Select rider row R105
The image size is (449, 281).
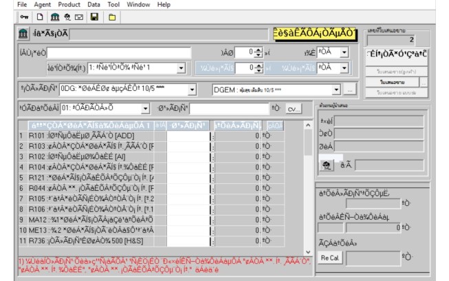91,199
